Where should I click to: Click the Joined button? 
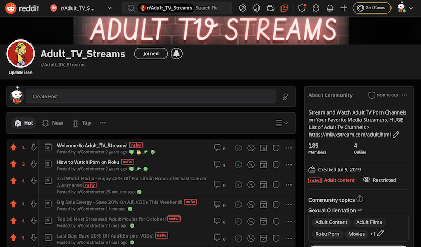pos(151,54)
